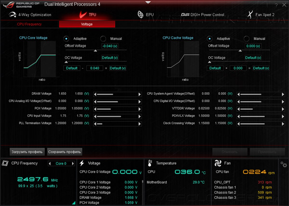This screenshot has height=206, width=289.
Task: Expand CPU Frequency panel corner triangle
Action: (x=74, y=203)
